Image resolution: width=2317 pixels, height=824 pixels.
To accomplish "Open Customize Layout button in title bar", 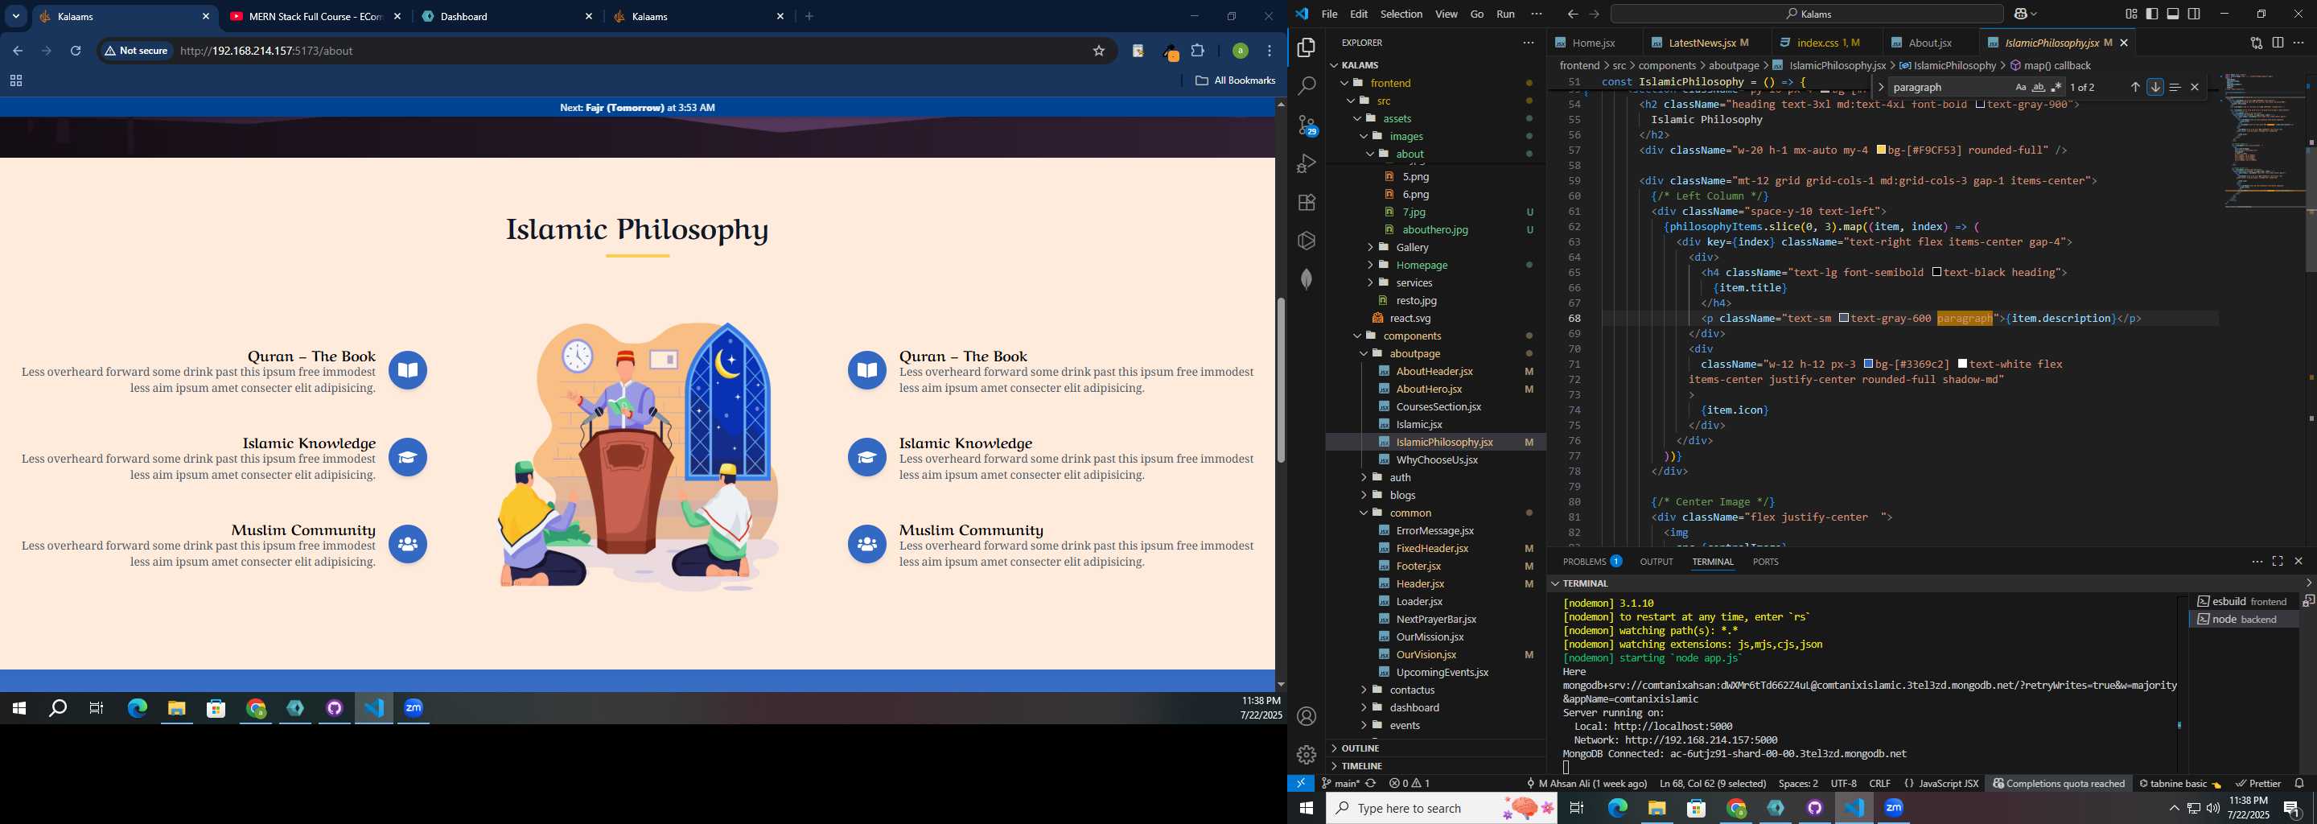I will (2131, 14).
